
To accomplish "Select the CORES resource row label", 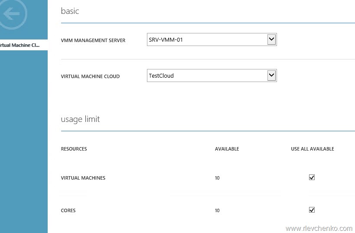I will (x=68, y=210).
